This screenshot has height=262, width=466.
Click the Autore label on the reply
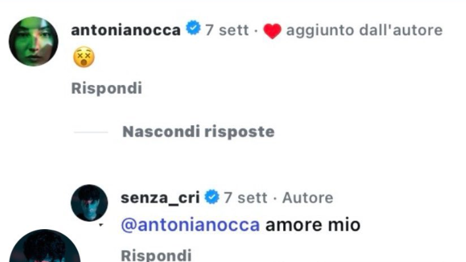click(x=307, y=197)
